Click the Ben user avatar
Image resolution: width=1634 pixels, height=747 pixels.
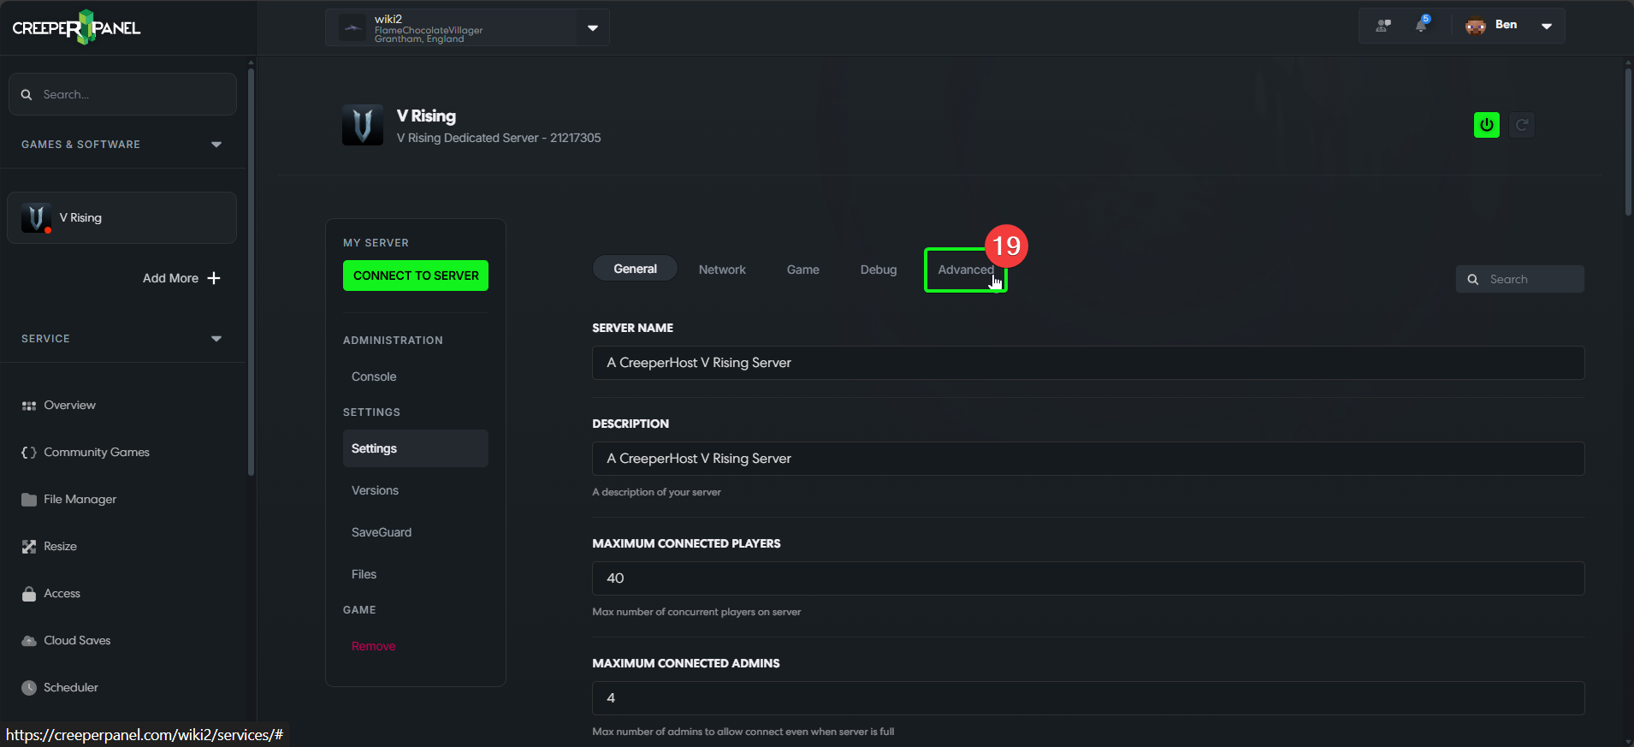click(x=1476, y=26)
